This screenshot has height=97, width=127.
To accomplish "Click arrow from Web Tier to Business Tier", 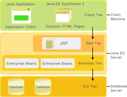I will (x=93, y=54).
